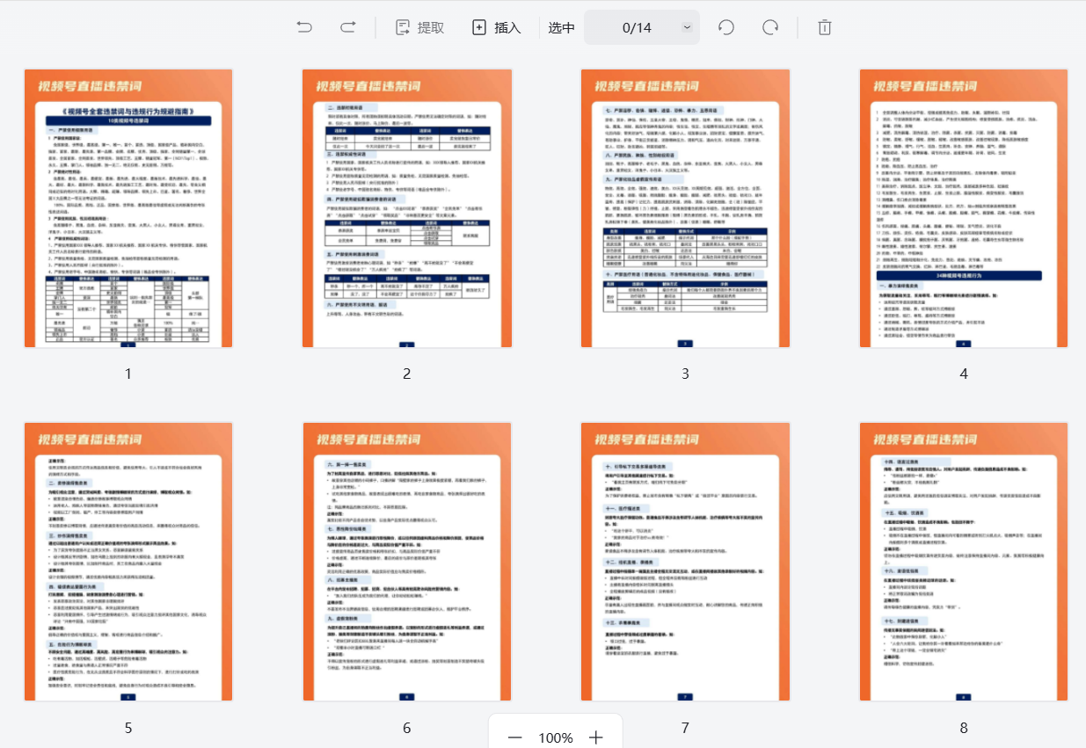
Task: Select page 5 thumbnail
Action: click(128, 563)
